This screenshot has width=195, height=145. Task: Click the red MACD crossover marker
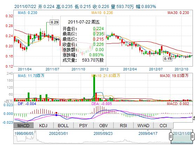[x=56, y=113]
